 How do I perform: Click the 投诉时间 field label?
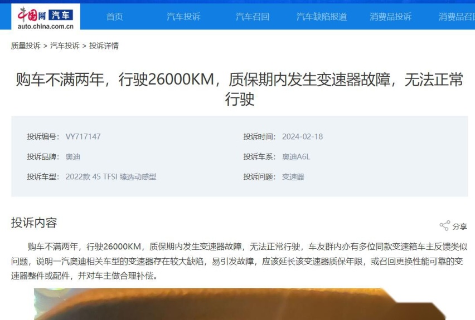coord(260,137)
